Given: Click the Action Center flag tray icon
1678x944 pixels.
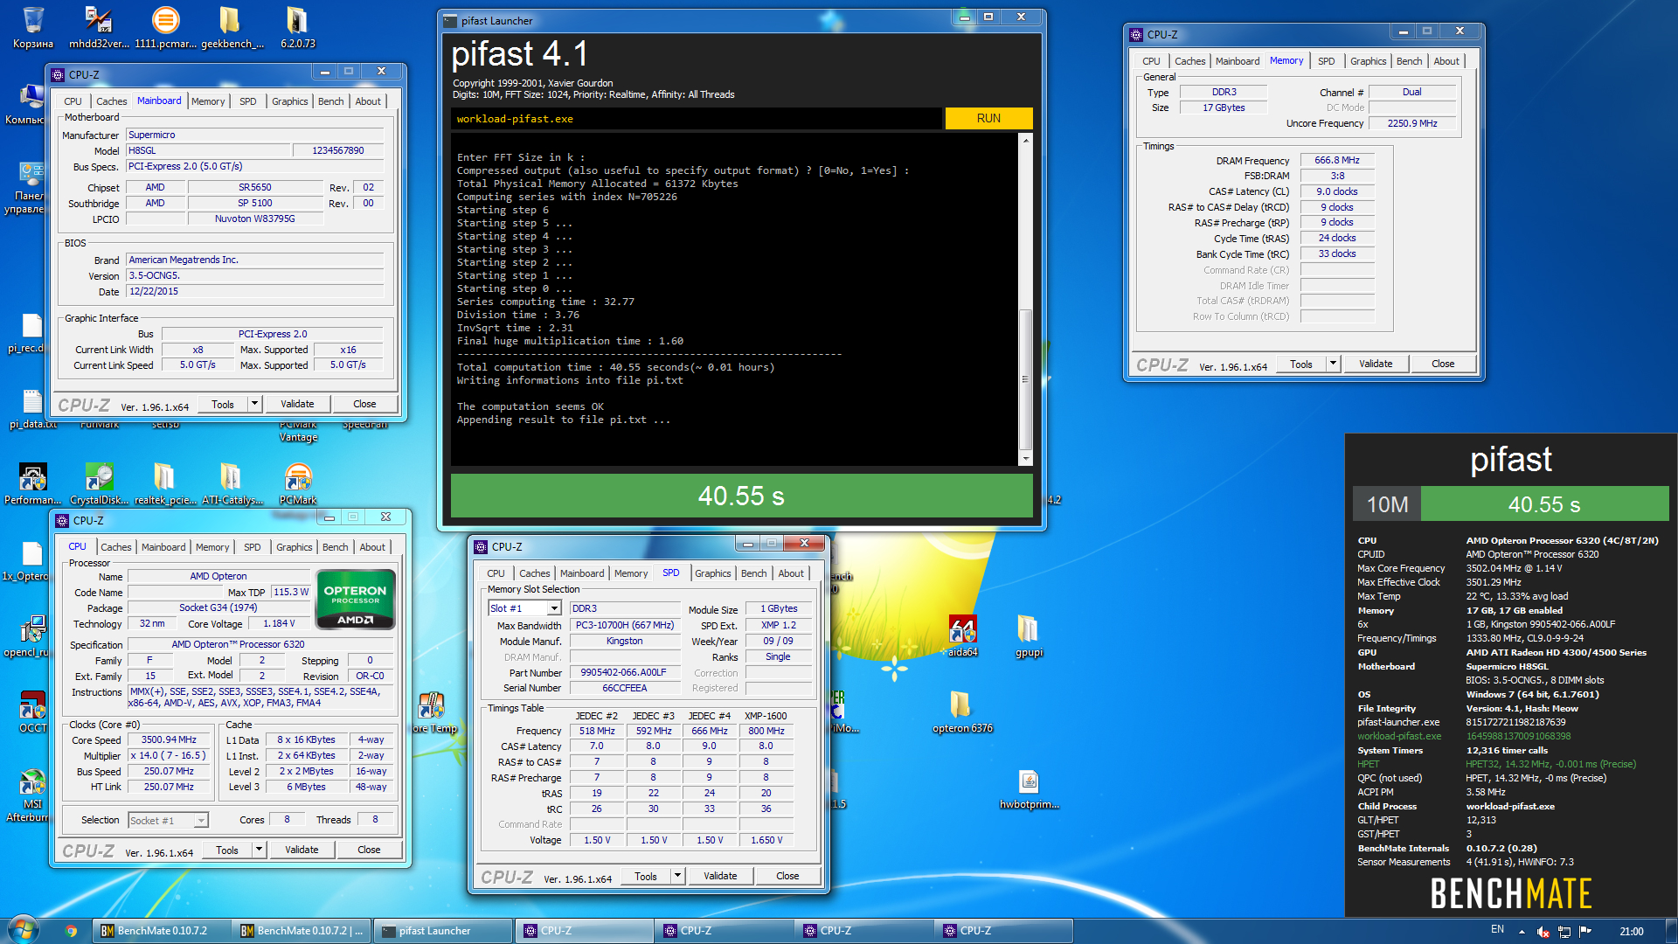Looking at the screenshot, I should [x=1585, y=931].
